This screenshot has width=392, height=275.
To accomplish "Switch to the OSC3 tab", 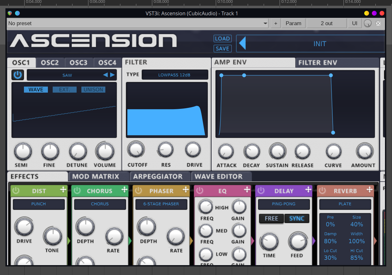I will click(x=79, y=62).
